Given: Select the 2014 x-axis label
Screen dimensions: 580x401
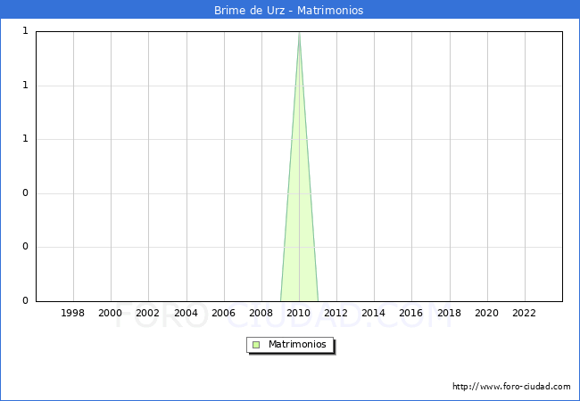Looking at the screenshot, I should tap(374, 313).
